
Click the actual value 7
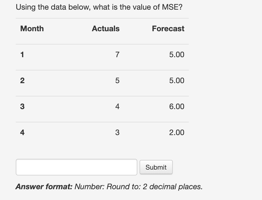(117, 54)
